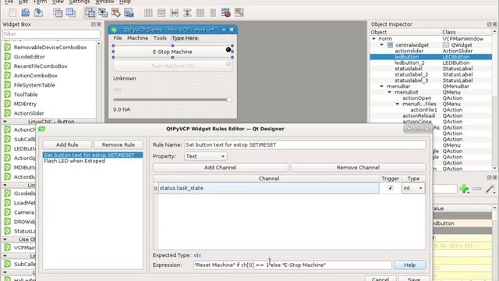This screenshot has width=499, height=281.
Task: Open the Tools menu in the form preview
Action: point(160,38)
